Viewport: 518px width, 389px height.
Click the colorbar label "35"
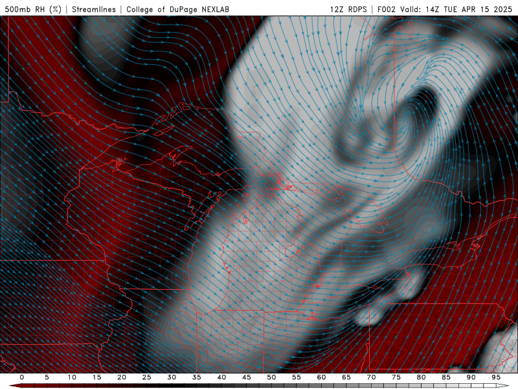(x=197, y=377)
